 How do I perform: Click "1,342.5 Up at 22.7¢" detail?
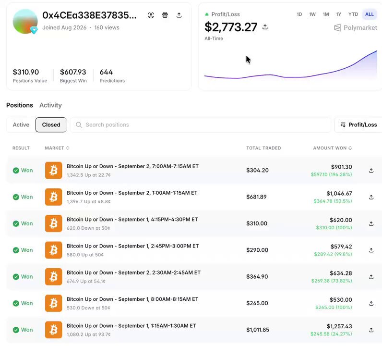(89, 175)
